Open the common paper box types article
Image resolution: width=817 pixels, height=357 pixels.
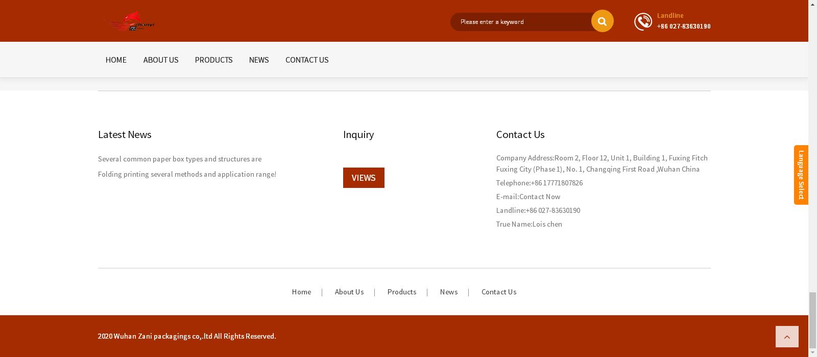click(x=180, y=159)
